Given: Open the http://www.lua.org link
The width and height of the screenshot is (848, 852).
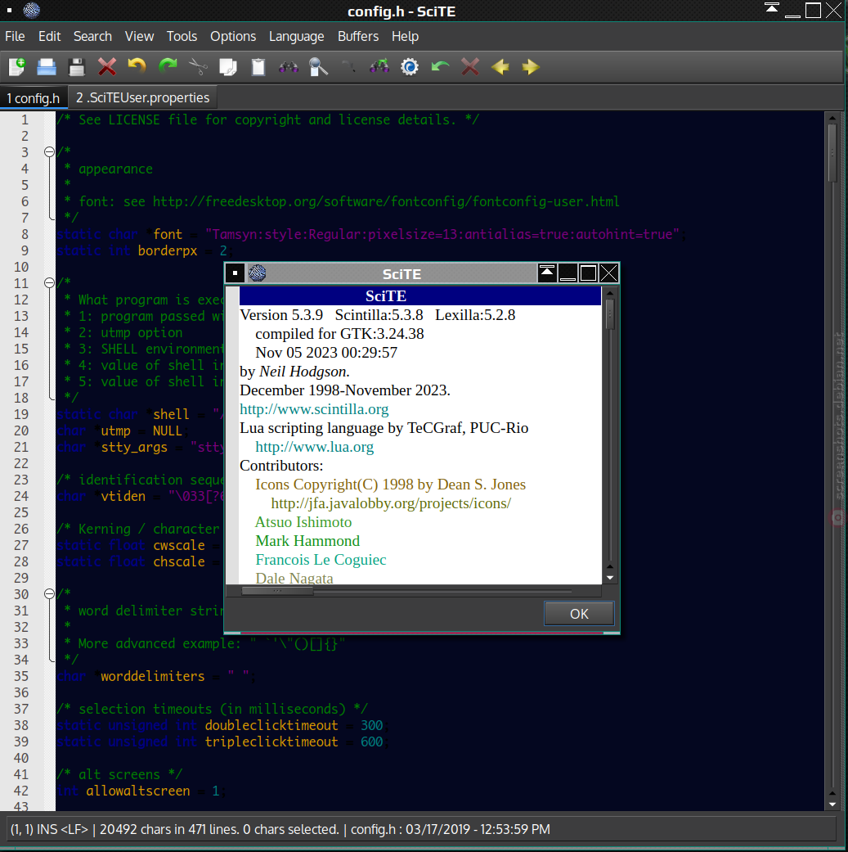Looking at the screenshot, I should 315,447.
